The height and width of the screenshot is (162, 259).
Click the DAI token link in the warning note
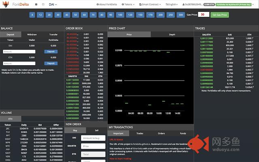[14, 70]
